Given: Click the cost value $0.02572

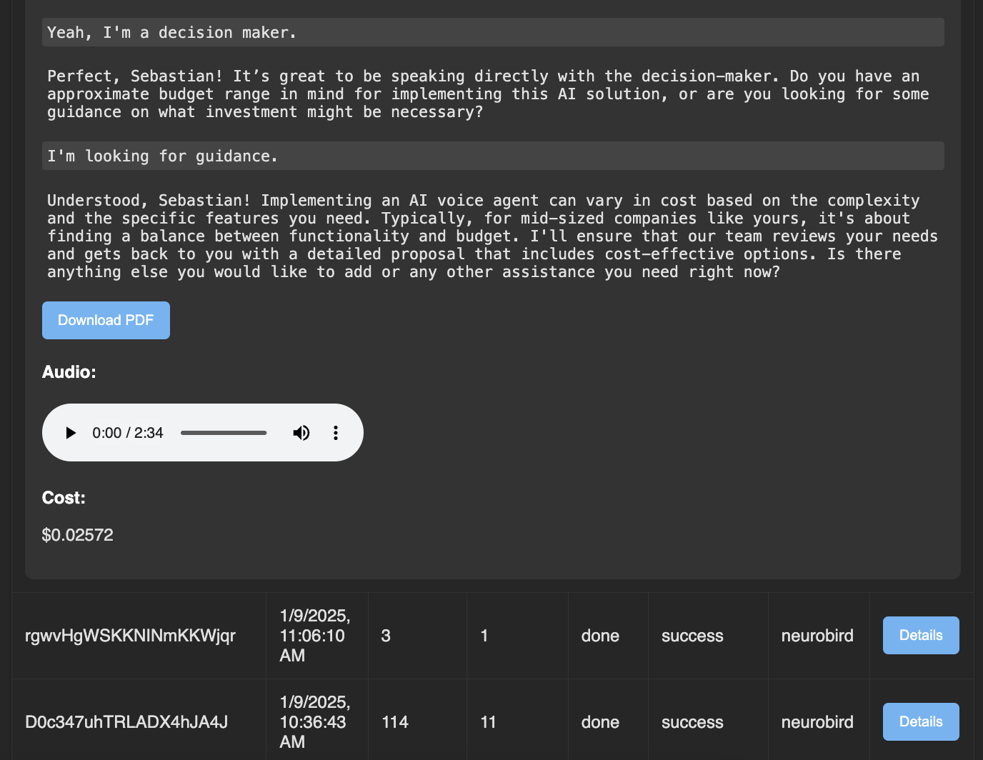Looking at the screenshot, I should (78, 535).
